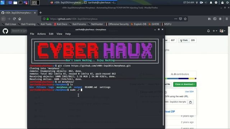
Task: Open terminal Help menu
Action: tap(68, 34)
